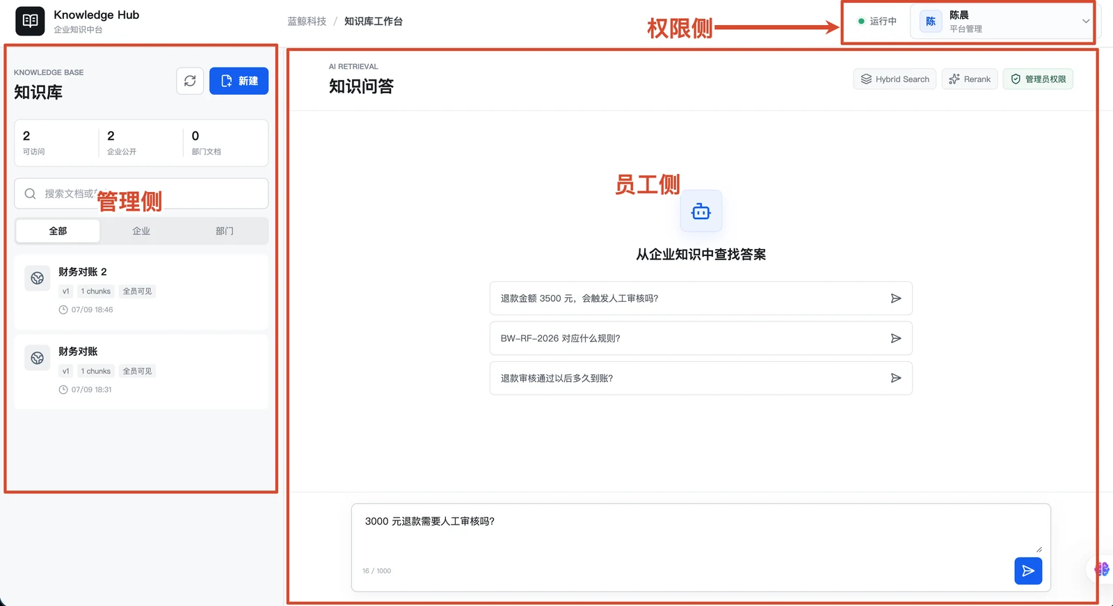Image resolution: width=1113 pixels, height=606 pixels.
Task: Click the 部门文档 count stat
Action: [225, 143]
